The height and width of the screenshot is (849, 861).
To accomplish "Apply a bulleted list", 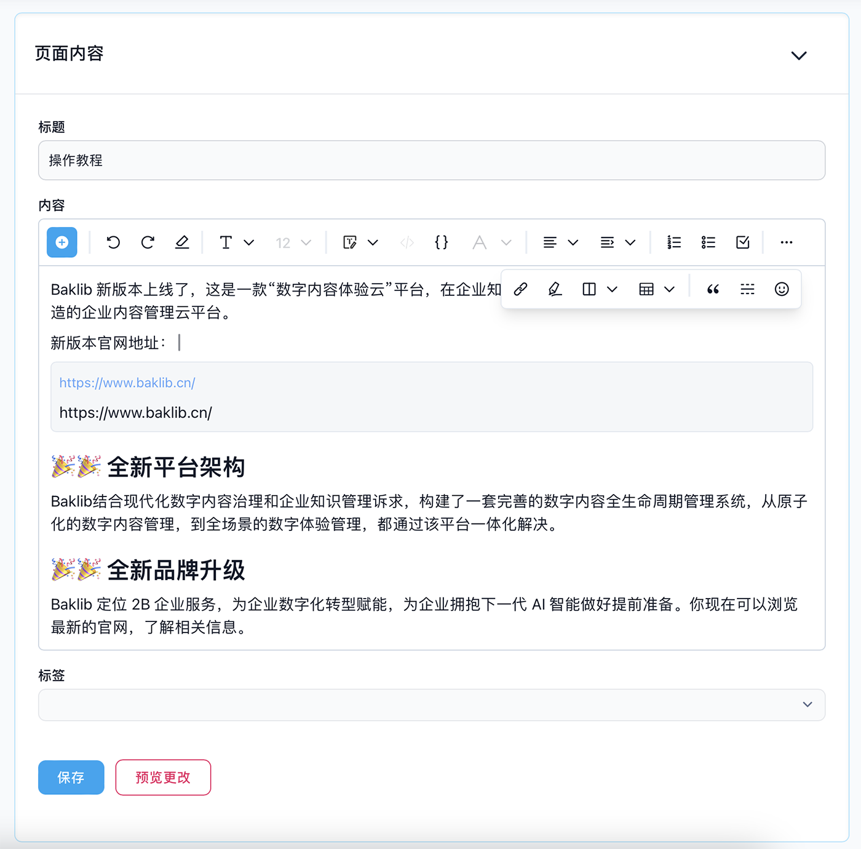I will point(708,242).
